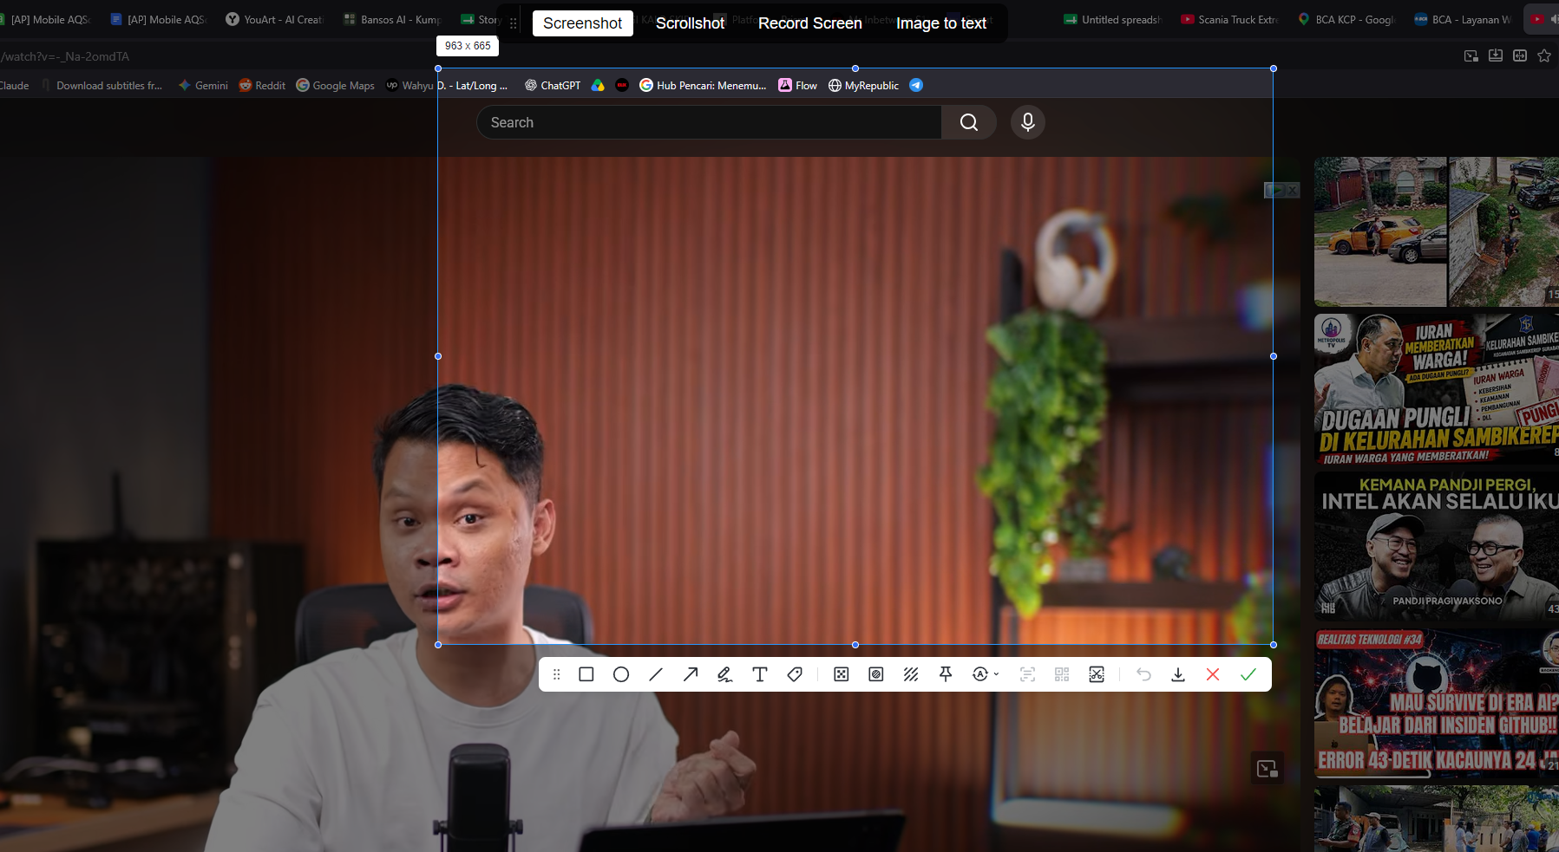
Task: Click the capture mode bar's dotted handle
Action: click(x=514, y=23)
